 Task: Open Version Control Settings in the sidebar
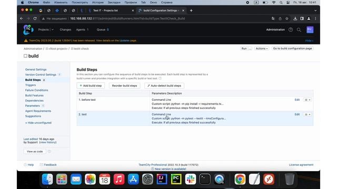41,75
